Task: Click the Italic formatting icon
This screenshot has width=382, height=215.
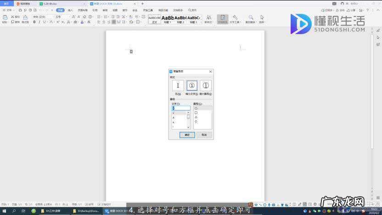Action: (x=39, y=22)
